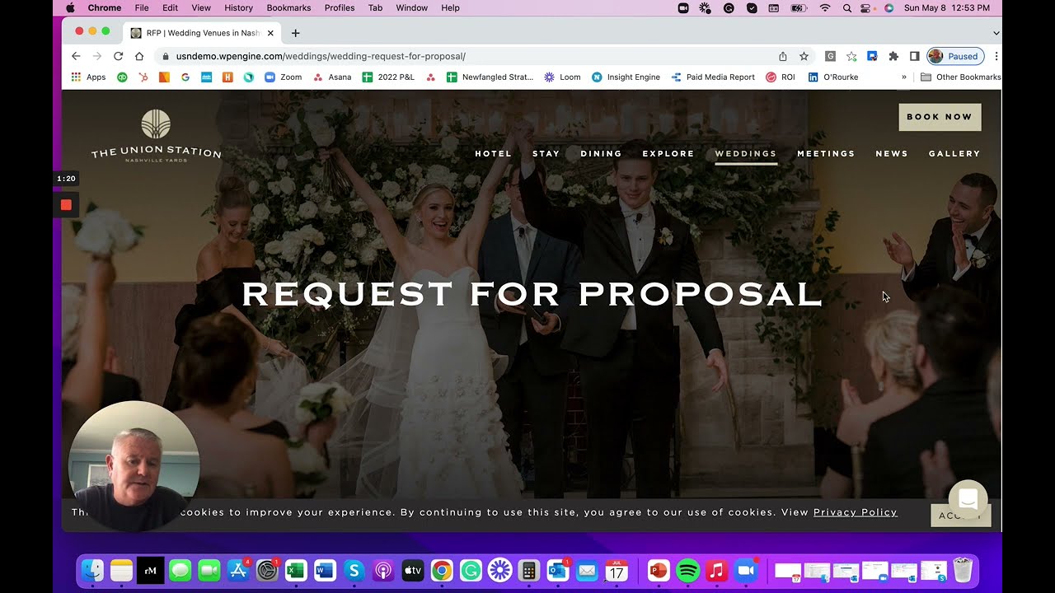Click The Union Station logo

(x=156, y=136)
